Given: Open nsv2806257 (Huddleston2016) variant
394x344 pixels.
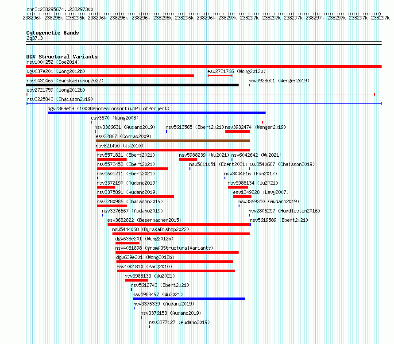Looking at the screenshot, I should tap(285, 211).
